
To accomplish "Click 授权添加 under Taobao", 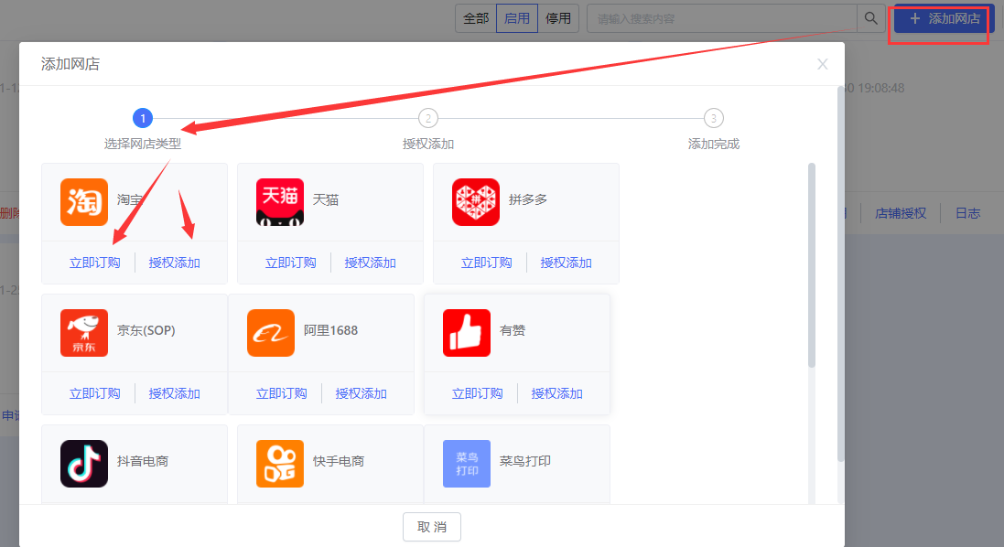I will 174,263.
